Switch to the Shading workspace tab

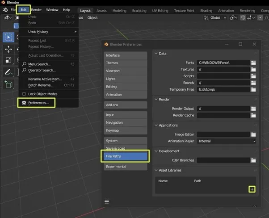tap(206, 11)
